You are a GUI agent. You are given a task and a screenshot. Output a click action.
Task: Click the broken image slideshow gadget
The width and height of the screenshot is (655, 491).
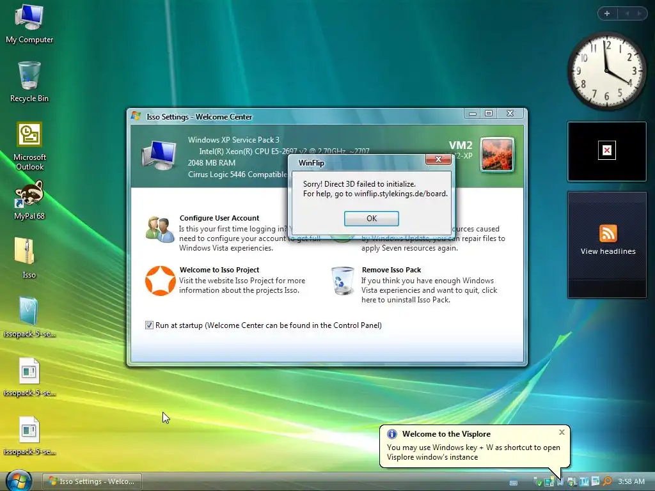coord(607,151)
